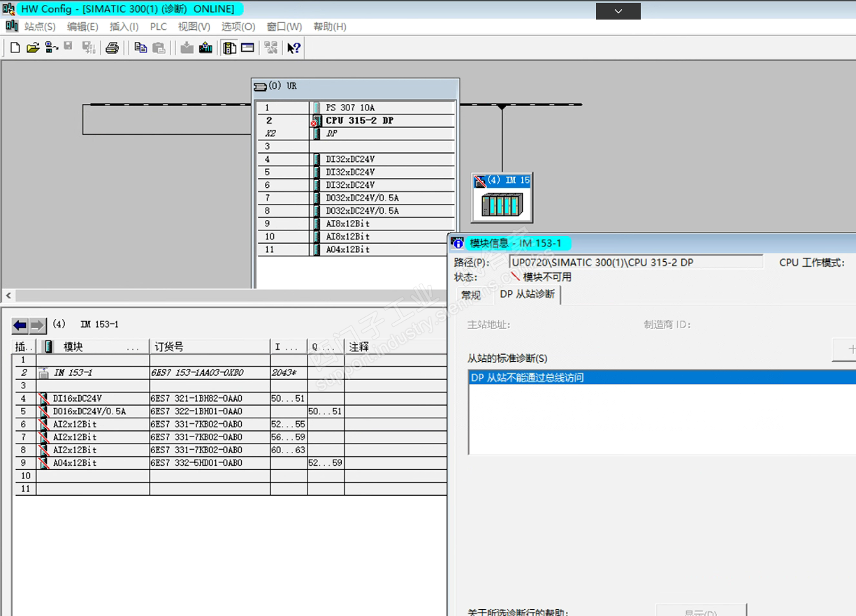Select the DP row X2 in rack
Screen dimensions: 856x616
coord(356,133)
